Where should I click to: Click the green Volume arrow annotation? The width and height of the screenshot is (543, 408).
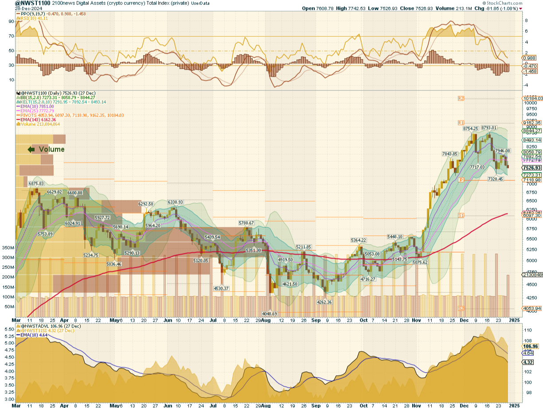click(31, 149)
